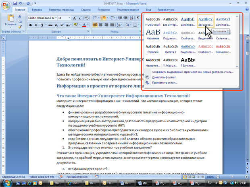Decrease paragraph indent
250x187 pixels.
click(120, 18)
